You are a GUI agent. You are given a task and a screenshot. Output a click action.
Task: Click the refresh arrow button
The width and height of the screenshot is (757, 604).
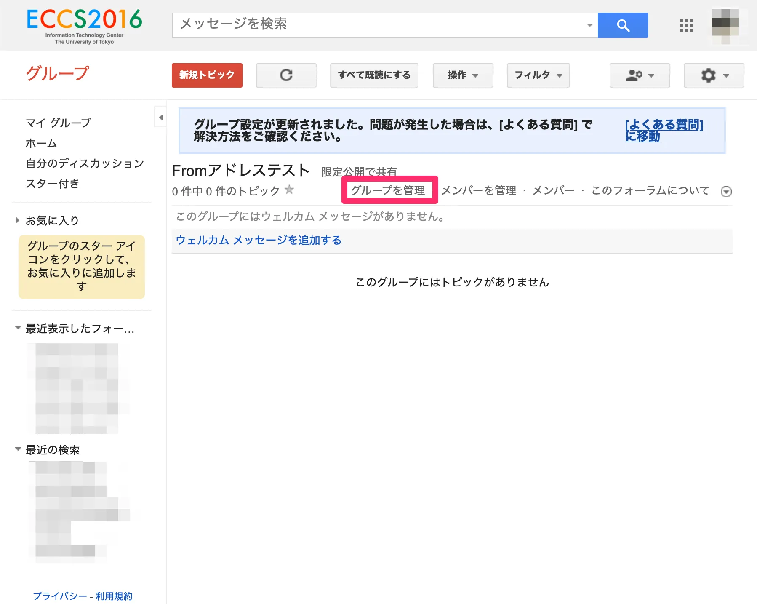tap(286, 75)
